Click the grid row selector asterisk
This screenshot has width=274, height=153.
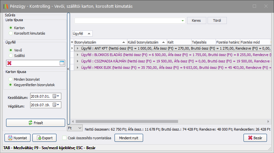click(x=72, y=42)
